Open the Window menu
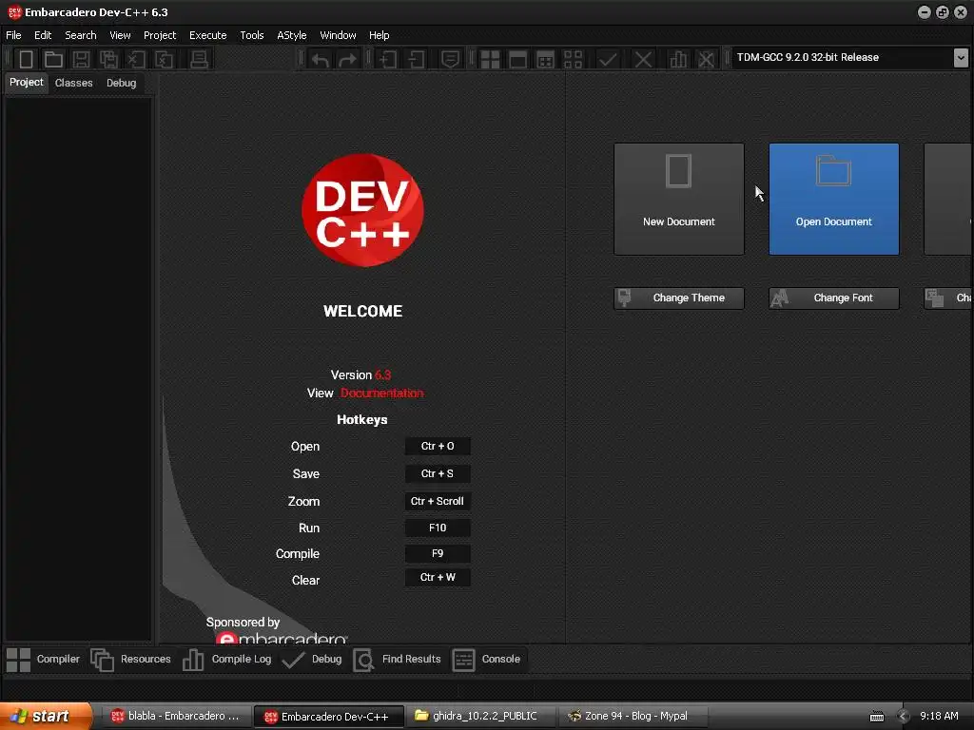974x730 pixels. pos(338,35)
